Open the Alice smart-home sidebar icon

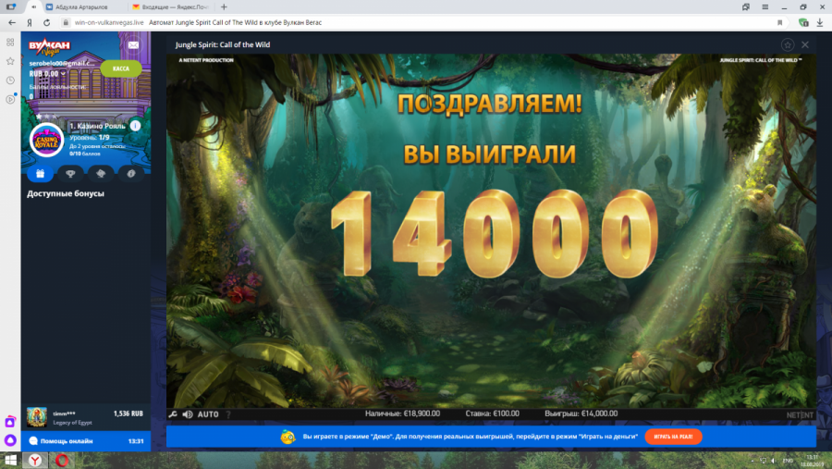(10, 422)
